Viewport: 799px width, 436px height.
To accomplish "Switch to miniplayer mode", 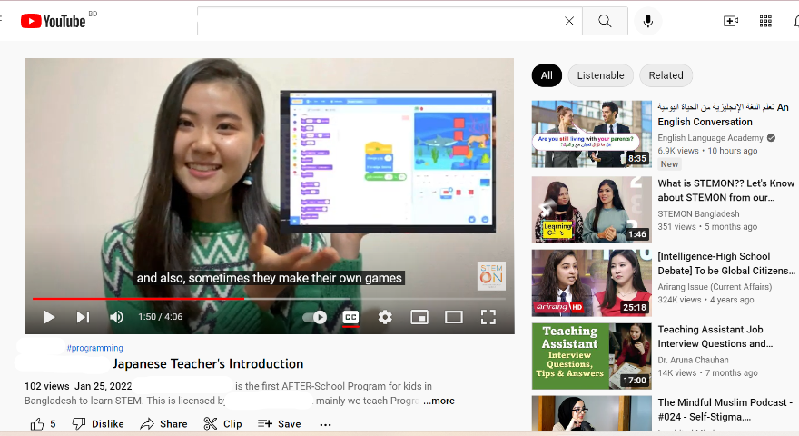I will coord(419,317).
